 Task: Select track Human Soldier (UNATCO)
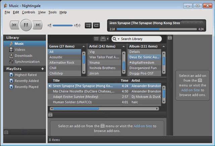(104, 102)
